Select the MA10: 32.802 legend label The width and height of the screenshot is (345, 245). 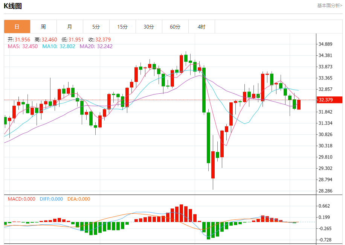pyautogui.click(x=58, y=46)
